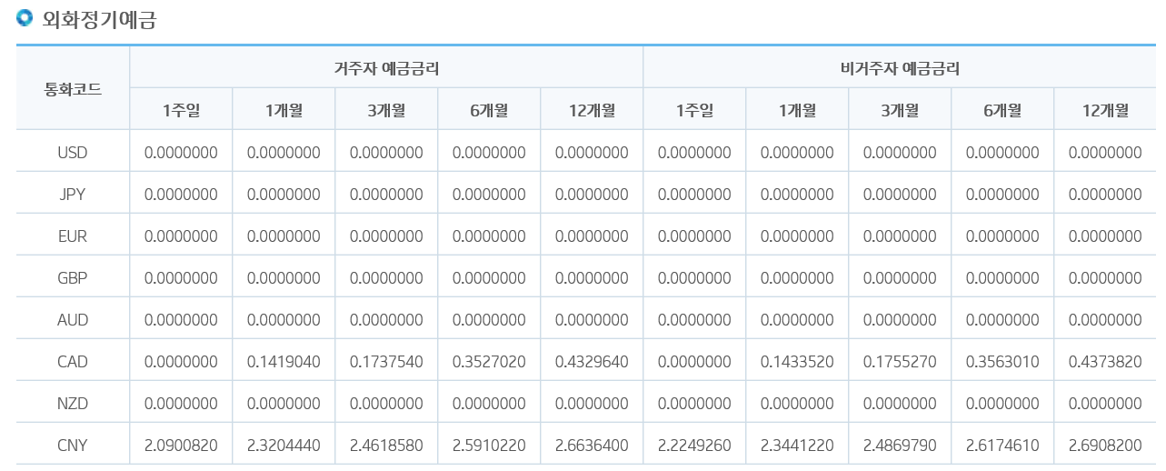This screenshot has height=471, width=1166.
Task: Select the CNY rate value 2.6636400
Action: pyautogui.click(x=592, y=445)
